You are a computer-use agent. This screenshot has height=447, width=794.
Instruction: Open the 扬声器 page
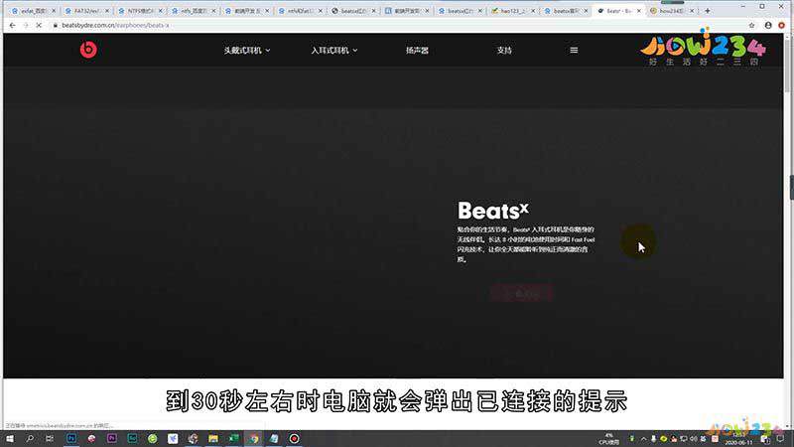[x=417, y=51]
